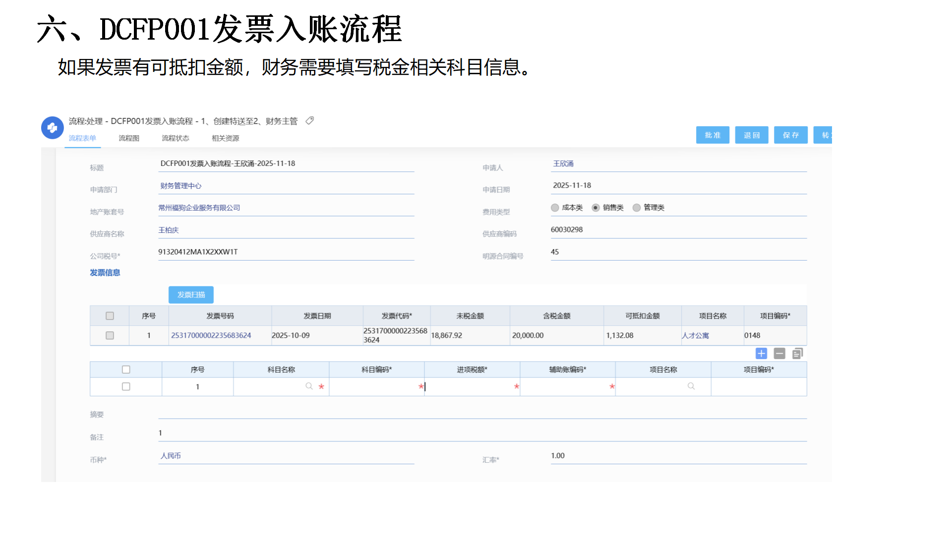Switch to the 流程图 tab

128,138
